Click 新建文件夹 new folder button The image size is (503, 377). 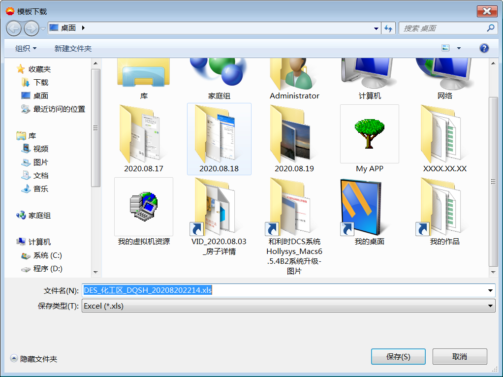[73, 48]
